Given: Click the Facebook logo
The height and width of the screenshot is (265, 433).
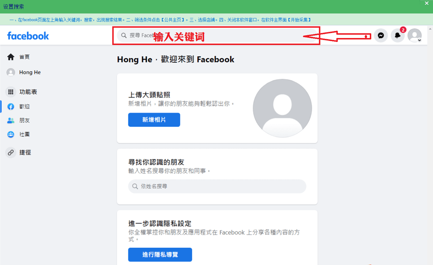Looking at the screenshot, I should [x=28, y=36].
